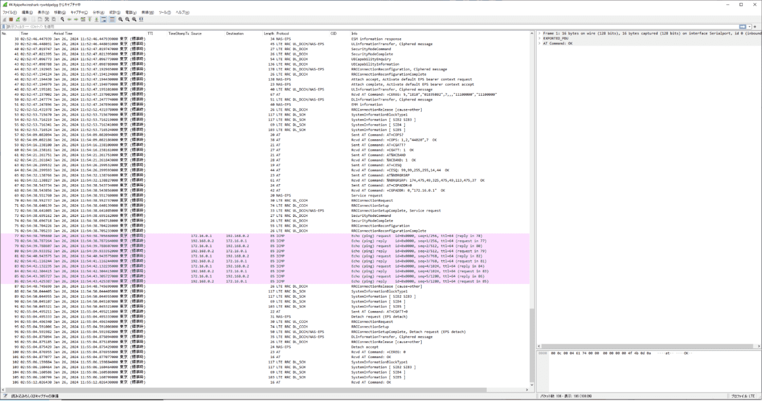Click into the display filter input field

(x=370, y=26)
